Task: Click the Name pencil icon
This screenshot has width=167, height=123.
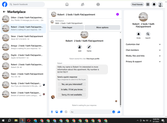Action: pyautogui.click(x=89, y=47)
